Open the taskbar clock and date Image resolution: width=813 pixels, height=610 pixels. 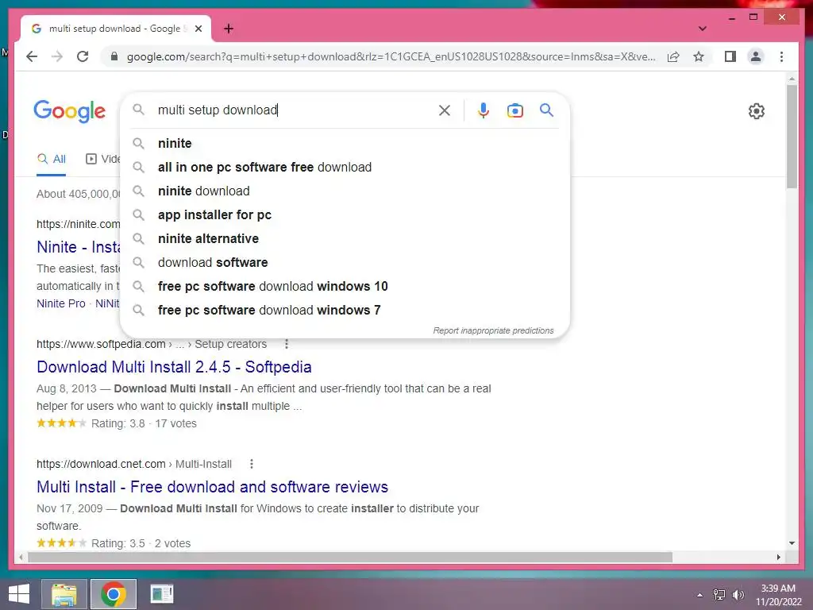[x=778, y=595]
